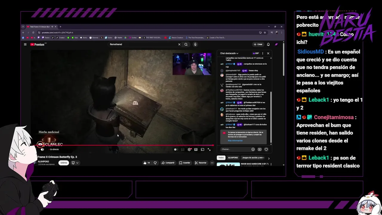Click the Compartir share button
This screenshot has height=215, width=382.
168,163
